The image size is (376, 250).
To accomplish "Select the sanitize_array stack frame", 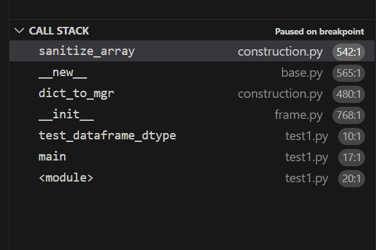I will pyautogui.click(x=192, y=51).
